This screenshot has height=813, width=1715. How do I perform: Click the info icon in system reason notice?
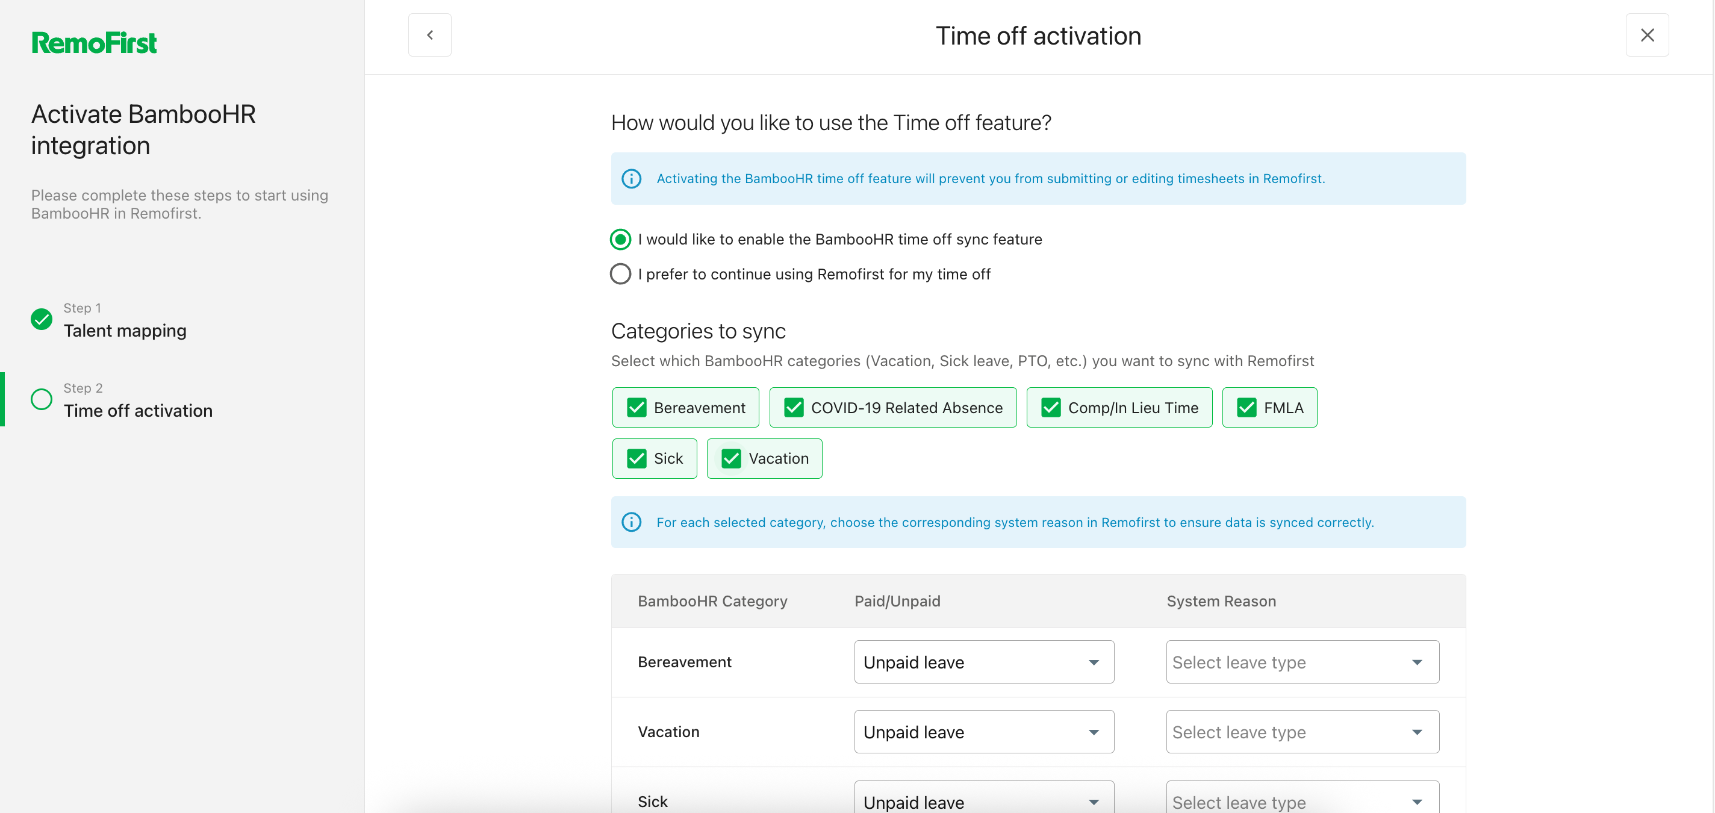tap(631, 522)
